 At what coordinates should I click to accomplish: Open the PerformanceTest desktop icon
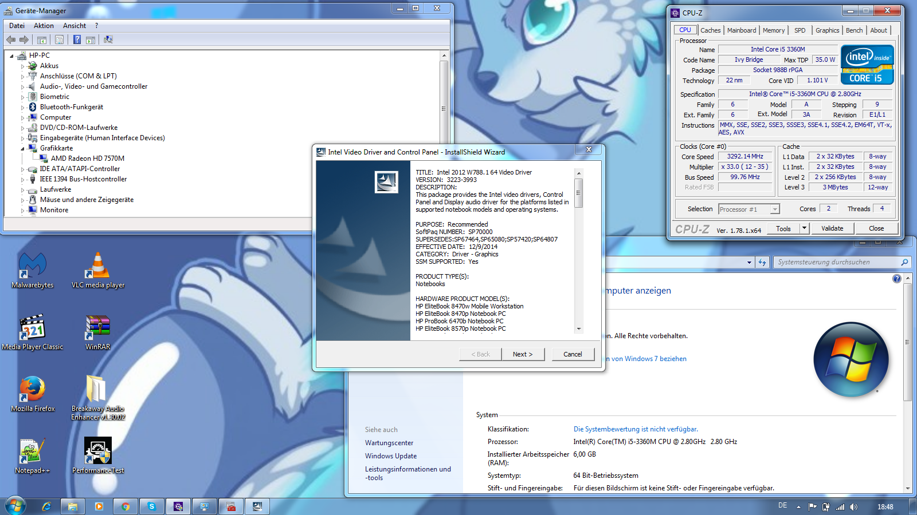[x=98, y=455]
